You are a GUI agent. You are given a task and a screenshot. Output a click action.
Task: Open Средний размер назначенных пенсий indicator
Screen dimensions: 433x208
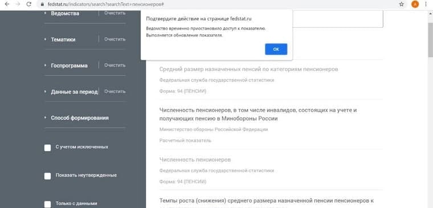coord(248,70)
